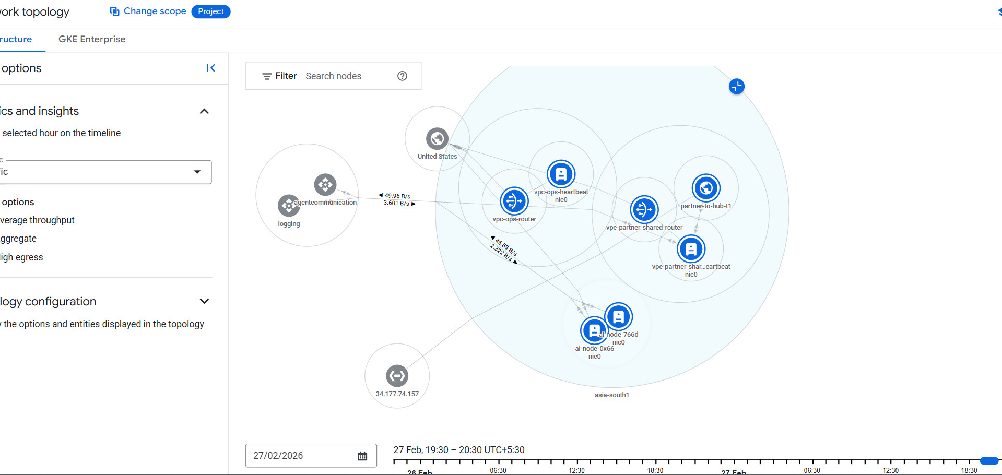Viewport: 1002px width, 475px height.
Task: Click the asia-south1 region label
Action: [612, 395]
